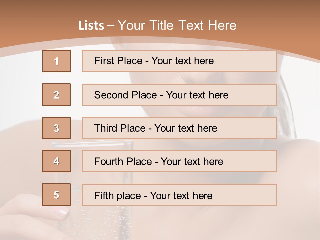Click the number 5 box

(x=56, y=195)
